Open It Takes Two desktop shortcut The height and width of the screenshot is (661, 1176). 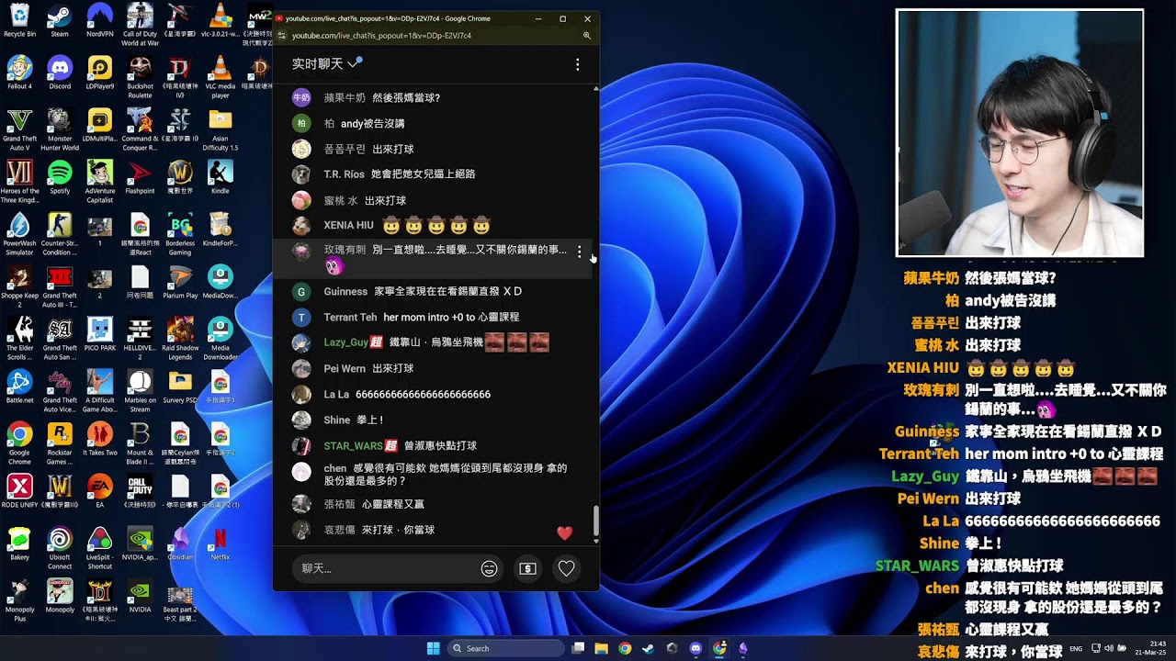pos(99,439)
